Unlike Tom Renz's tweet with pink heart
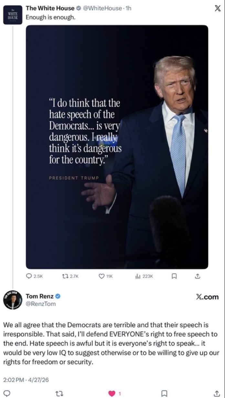Screen dimensions: 225x398 (112, 393)
